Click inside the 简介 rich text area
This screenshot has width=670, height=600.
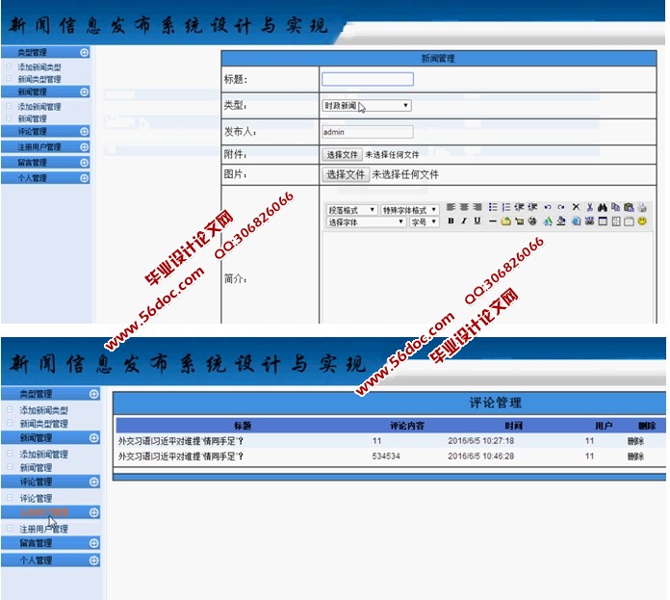[487, 277]
